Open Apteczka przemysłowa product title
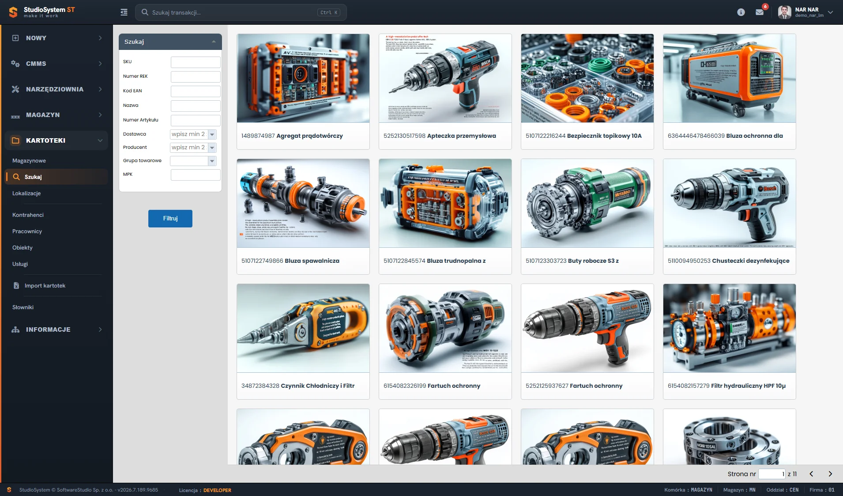This screenshot has height=496, width=843. tap(462, 136)
